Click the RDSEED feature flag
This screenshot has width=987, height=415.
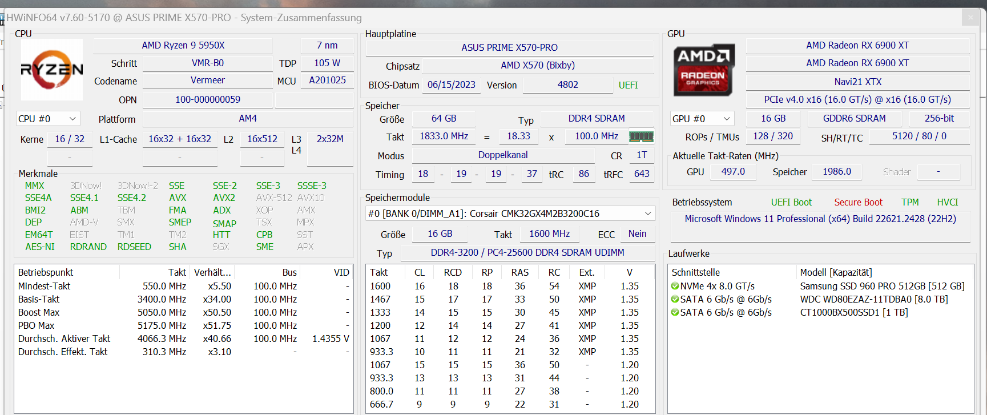pyautogui.click(x=134, y=247)
